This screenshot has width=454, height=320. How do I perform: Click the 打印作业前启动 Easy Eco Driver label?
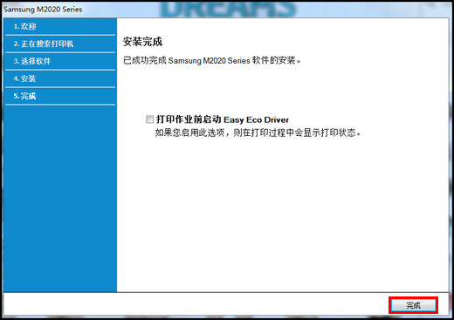coord(223,119)
